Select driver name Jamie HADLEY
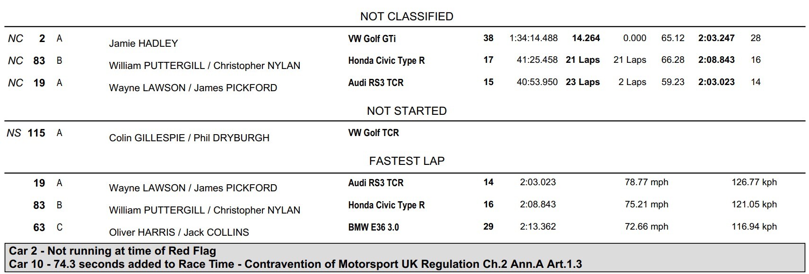This screenshot has height=274, width=809. click(143, 43)
